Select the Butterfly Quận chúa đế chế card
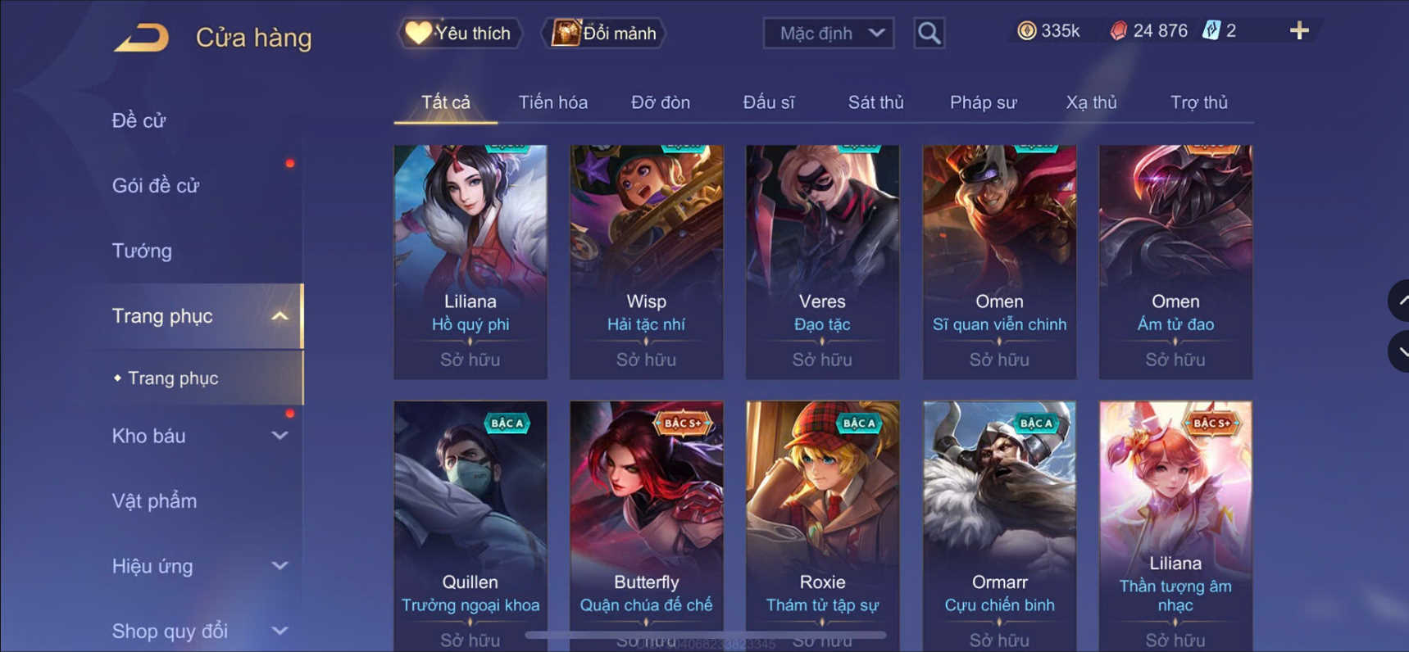 coord(647,526)
